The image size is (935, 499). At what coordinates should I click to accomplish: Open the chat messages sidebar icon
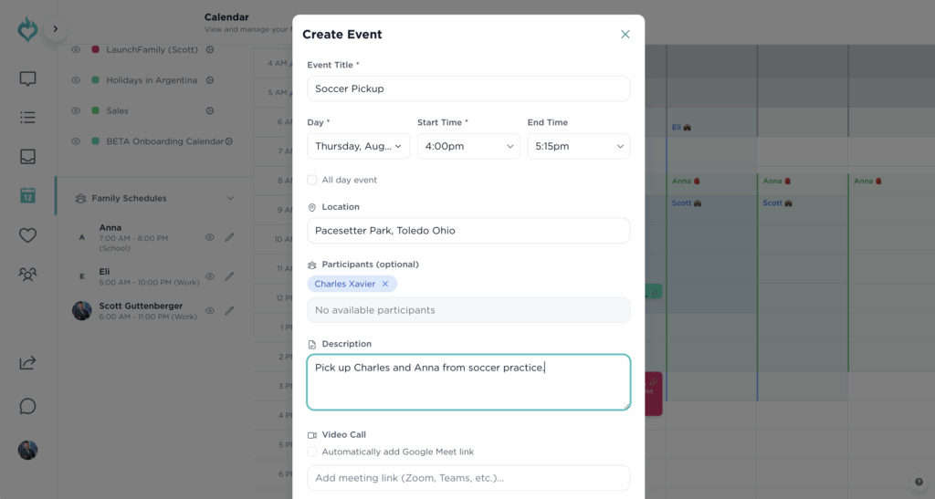click(x=27, y=79)
